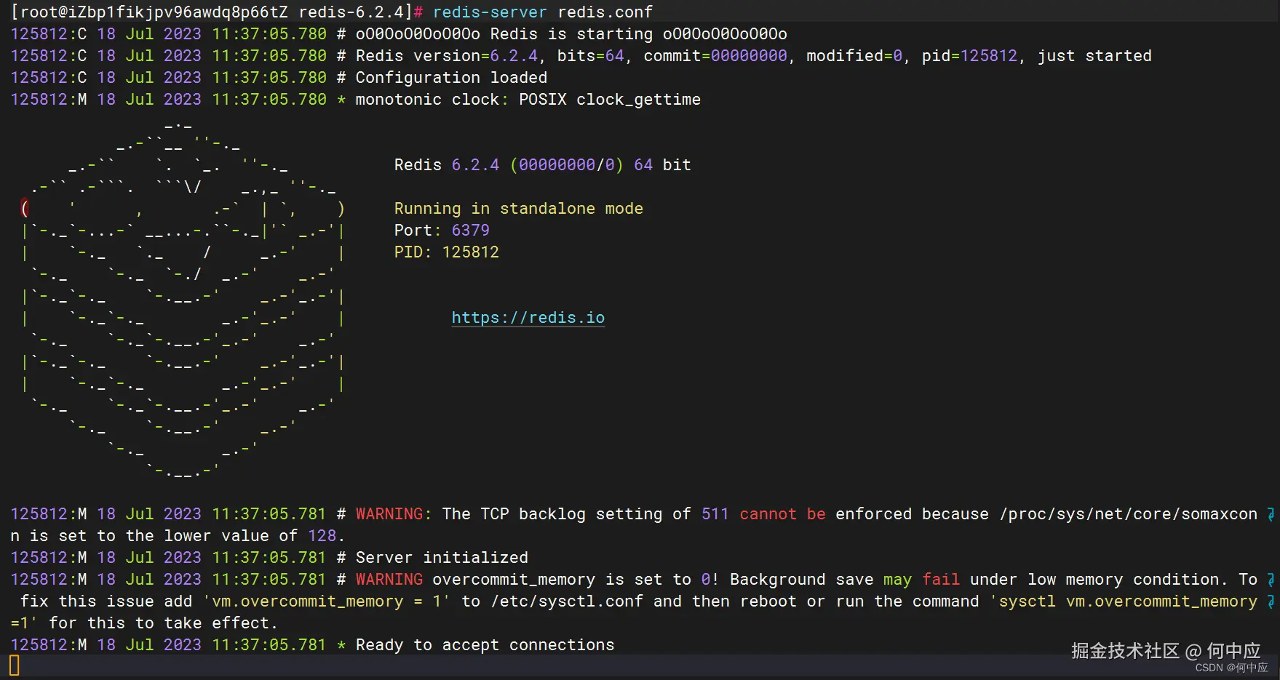Click the red "cannot" word in the backlog warning
Viewport: 1280px width, 680px height.
coord(768,514)
